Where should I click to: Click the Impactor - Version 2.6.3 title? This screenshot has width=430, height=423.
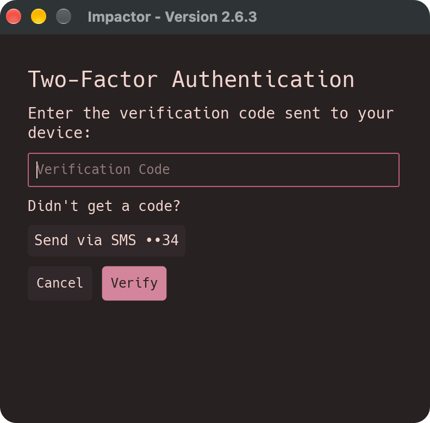tap(172, 17)
